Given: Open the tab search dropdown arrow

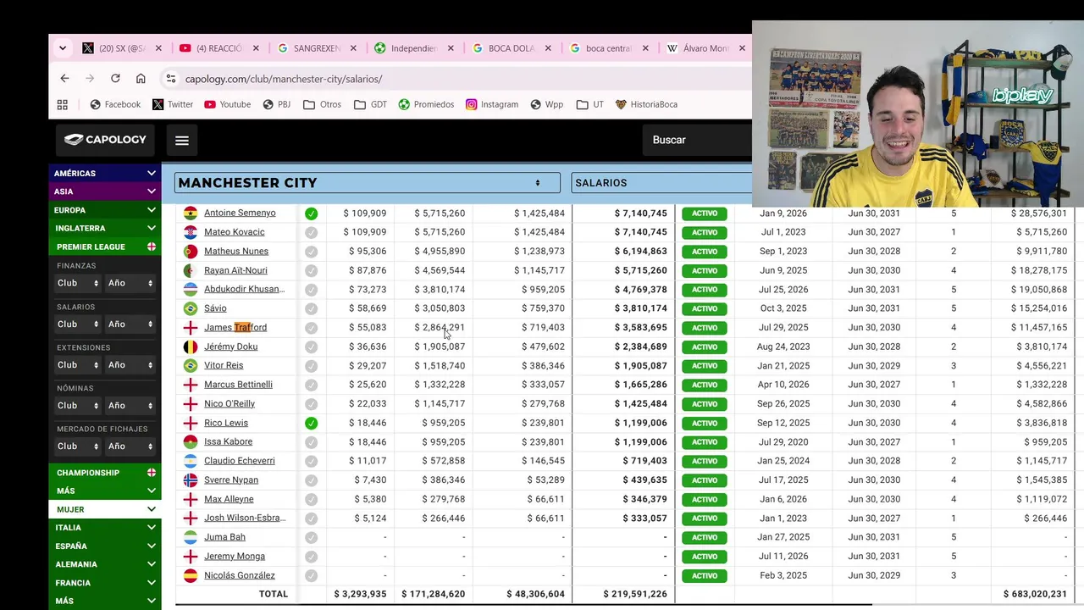Looking at the screenshot, I should [62, 48].
